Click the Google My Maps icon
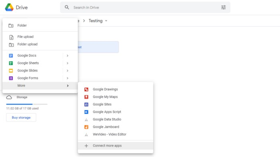 [x=86, y=97]
